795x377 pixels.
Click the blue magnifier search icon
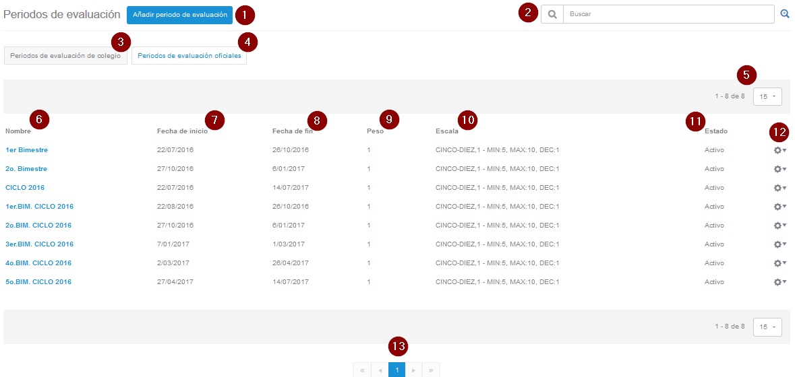click(x=785, y=14)
